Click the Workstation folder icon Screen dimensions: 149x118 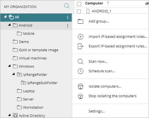click(x=19, y=107)
